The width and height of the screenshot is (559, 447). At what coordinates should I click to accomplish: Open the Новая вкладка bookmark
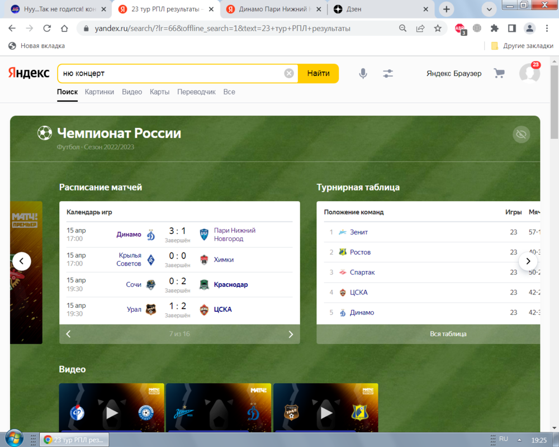(37, 46)
